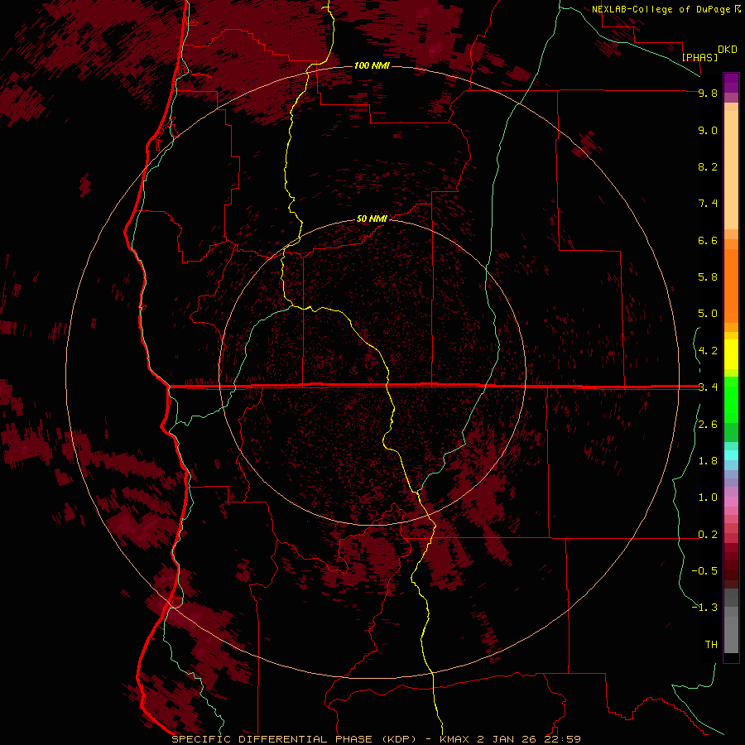This screenshot has width=745, height=745.
Task: Click the cyan segment of the color bar
Action: click(731, 455)
